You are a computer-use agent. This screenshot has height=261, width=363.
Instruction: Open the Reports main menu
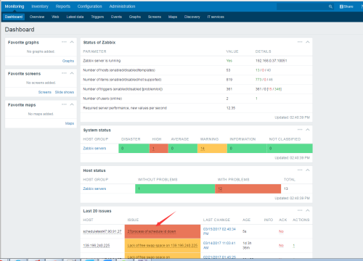(63, 7)
